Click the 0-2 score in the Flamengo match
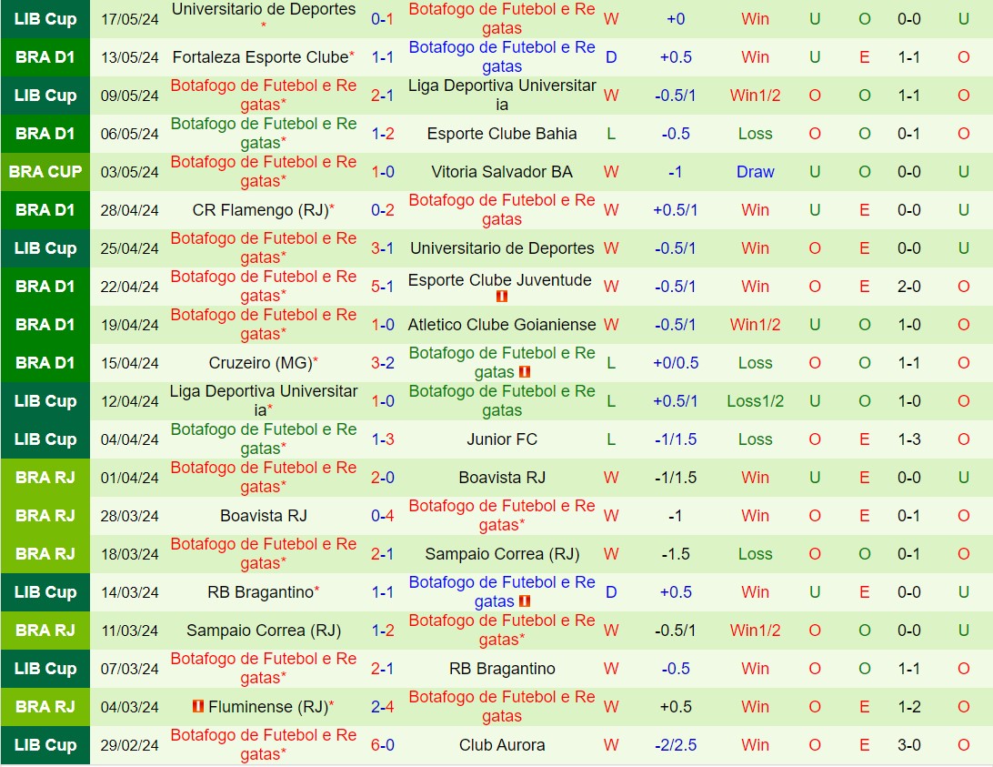Viewport: 993px width, 767px height. [x=383, y=210]
